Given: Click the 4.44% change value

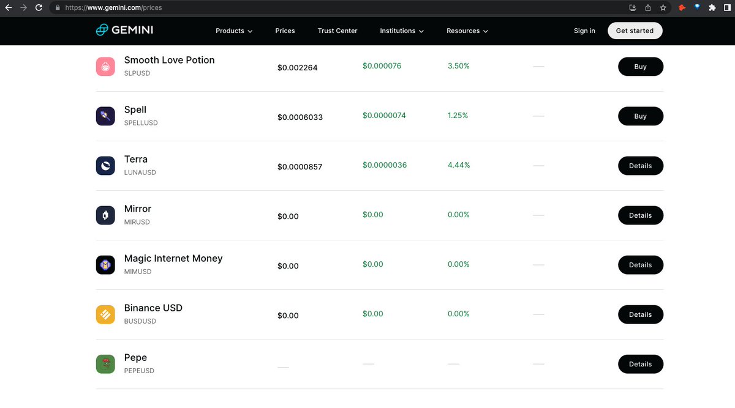Looking at the screenshot, I should click(x=459, y=165).
